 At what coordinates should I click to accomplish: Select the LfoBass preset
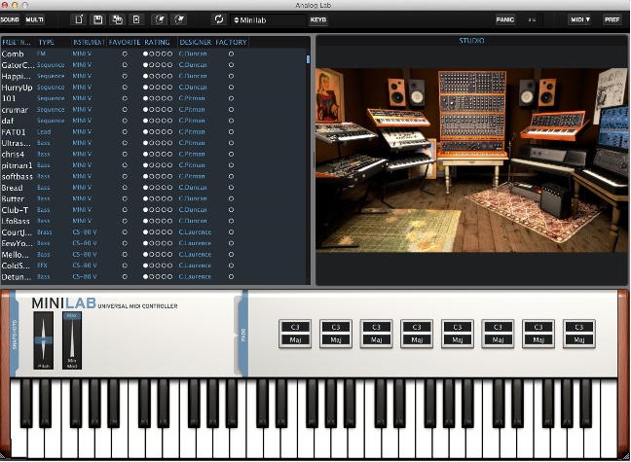coord(16,221)
